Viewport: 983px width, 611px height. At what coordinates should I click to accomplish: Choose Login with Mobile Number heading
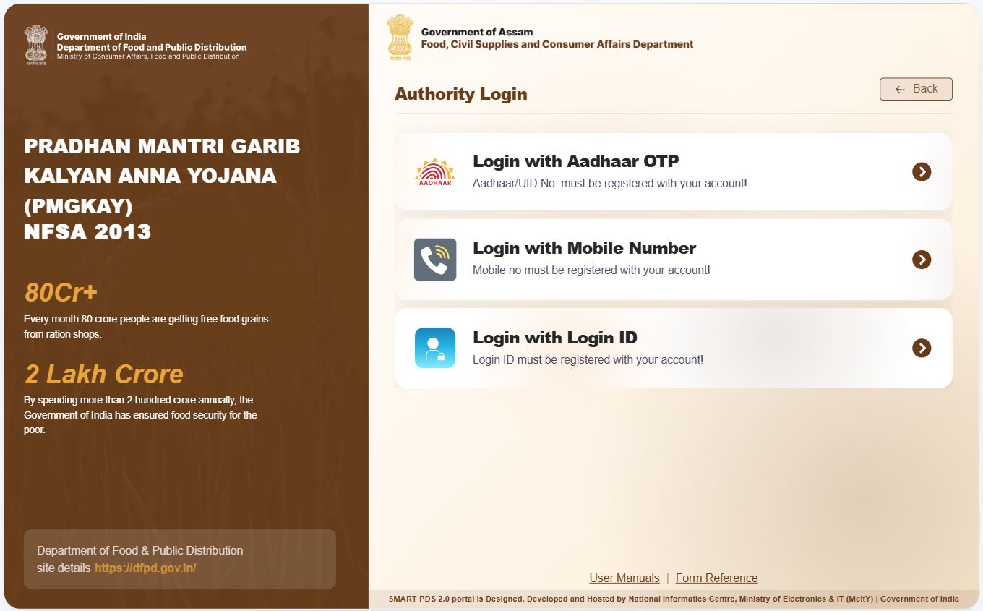[584, 248]
